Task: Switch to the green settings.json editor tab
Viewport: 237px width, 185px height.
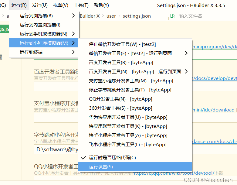Action: point(4,29)
